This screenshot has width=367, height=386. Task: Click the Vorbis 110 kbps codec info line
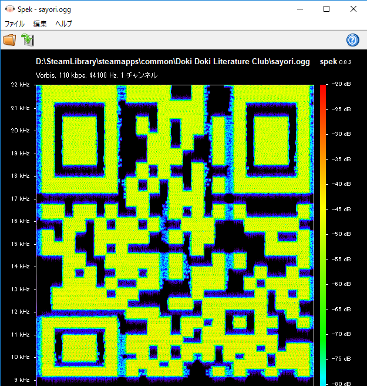click(x=96, y=75)
